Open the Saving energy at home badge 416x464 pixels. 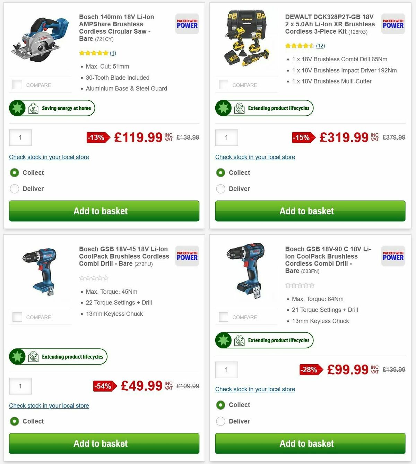point(52,108)
